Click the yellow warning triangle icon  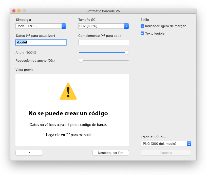pos(68,92)
